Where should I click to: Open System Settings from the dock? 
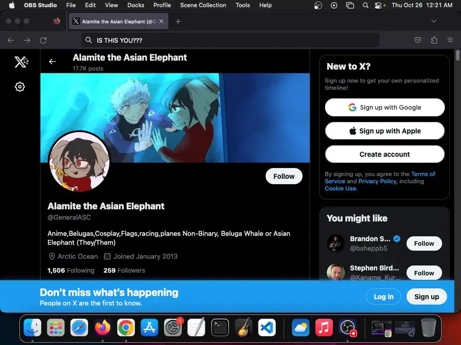coord(173,327)
